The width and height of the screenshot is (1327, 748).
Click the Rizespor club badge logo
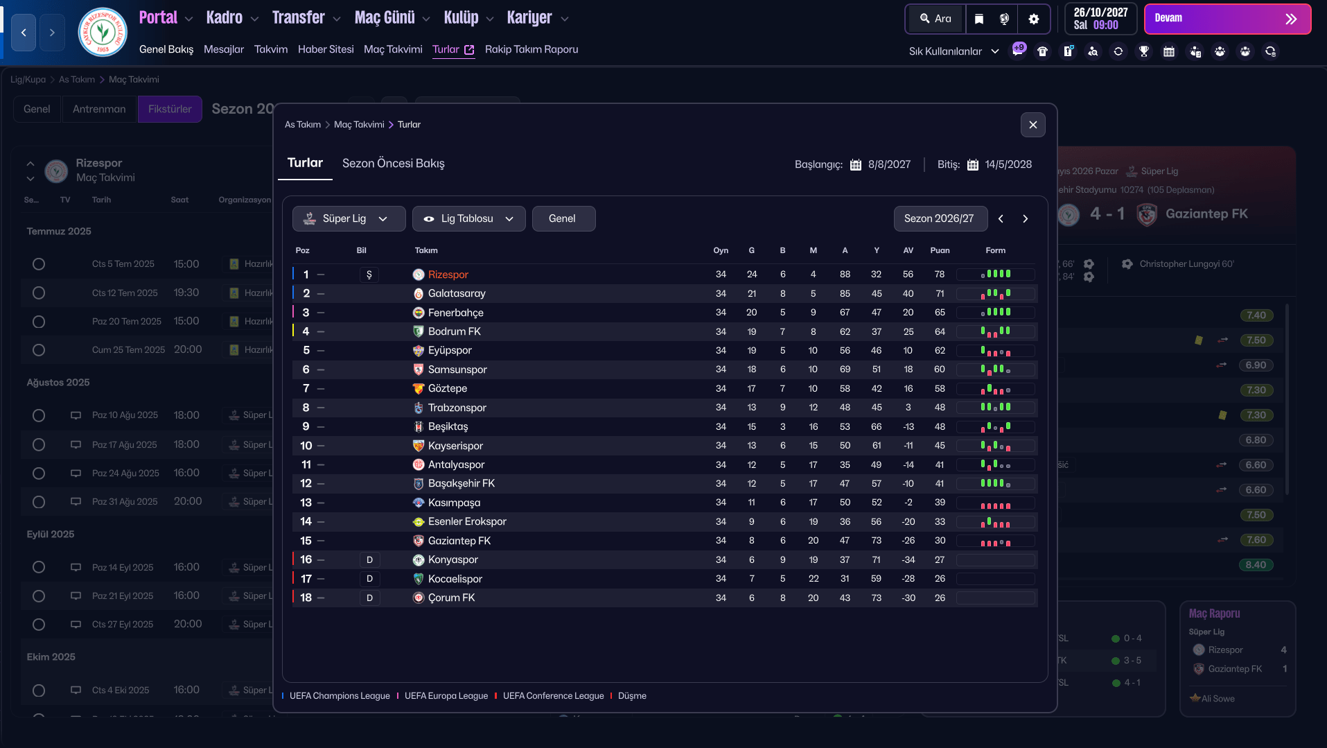click(103, 32)
